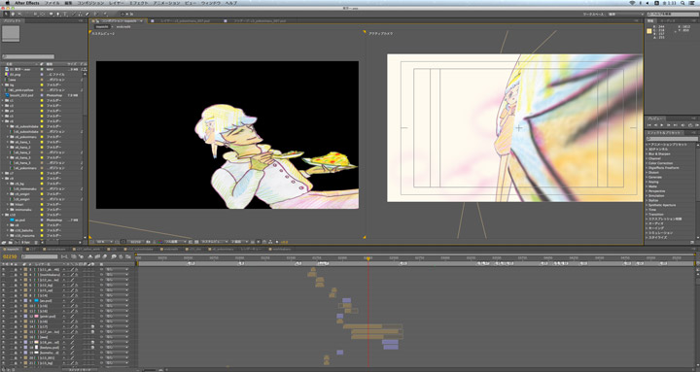Screen dimensions: 700x372
Task: Open the ヘルプ (Help) menu
Action: pos(231,3)
